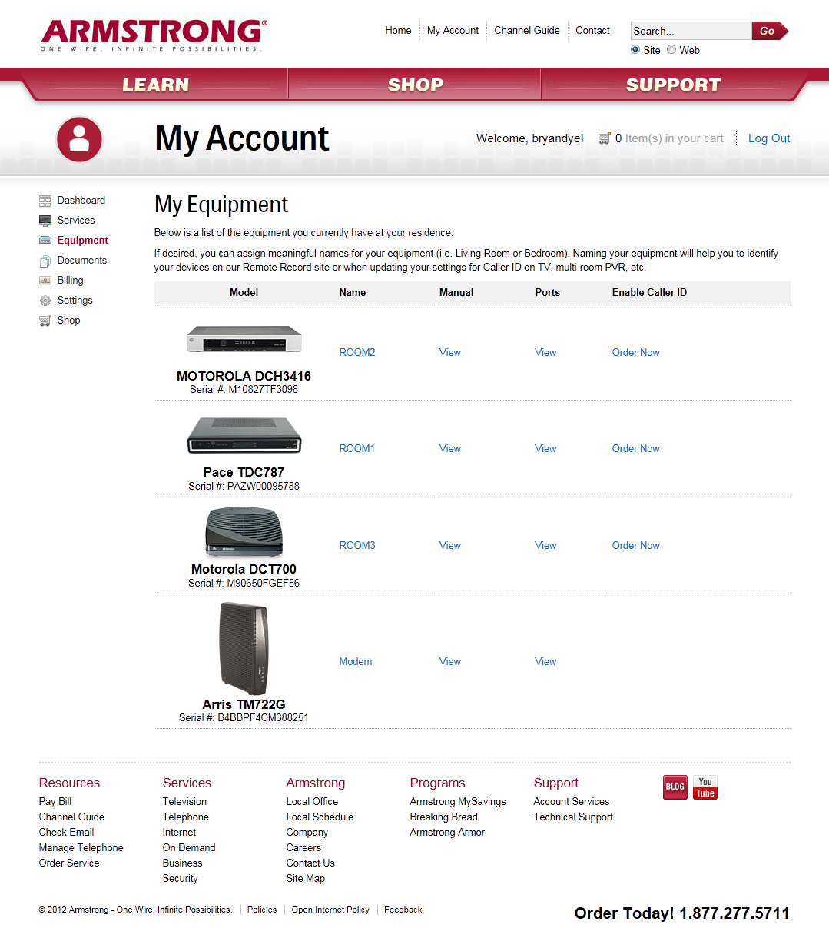Click the Documents pages icon in sidebar
The height and width of the screenshot is (948, 829).
pos(45,261)
